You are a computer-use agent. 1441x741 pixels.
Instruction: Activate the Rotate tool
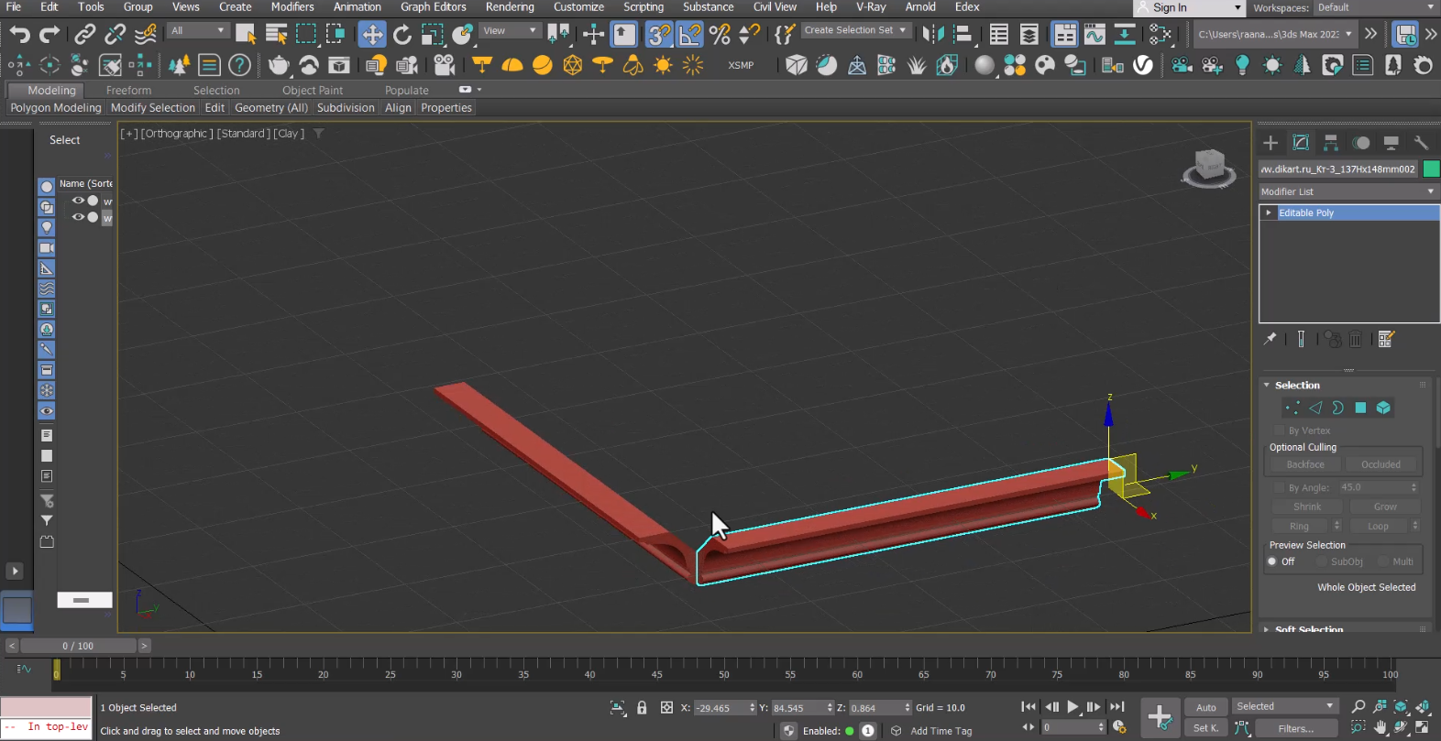pyautogui.click(x=401, y=35)
